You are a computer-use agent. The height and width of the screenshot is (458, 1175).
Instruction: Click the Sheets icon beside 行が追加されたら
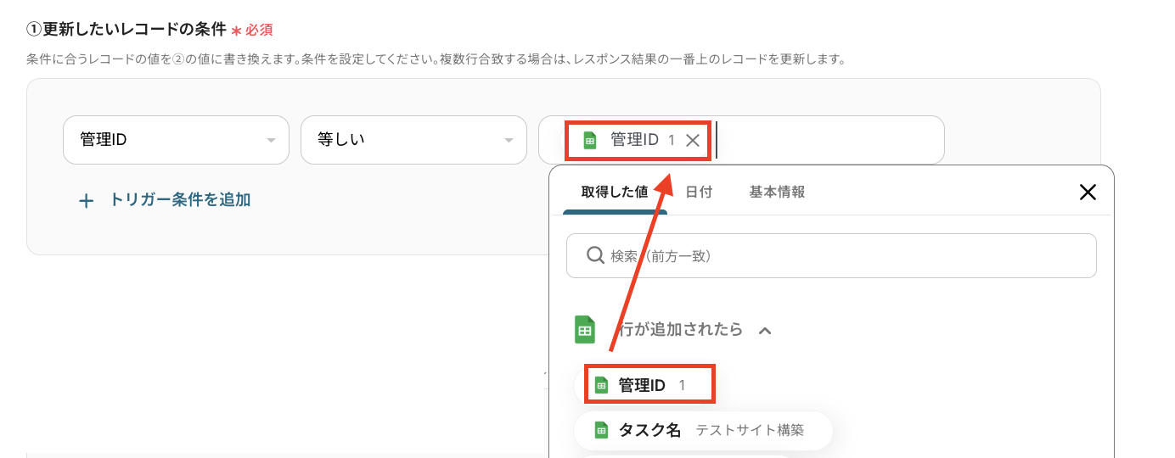[x=585, y=329]
